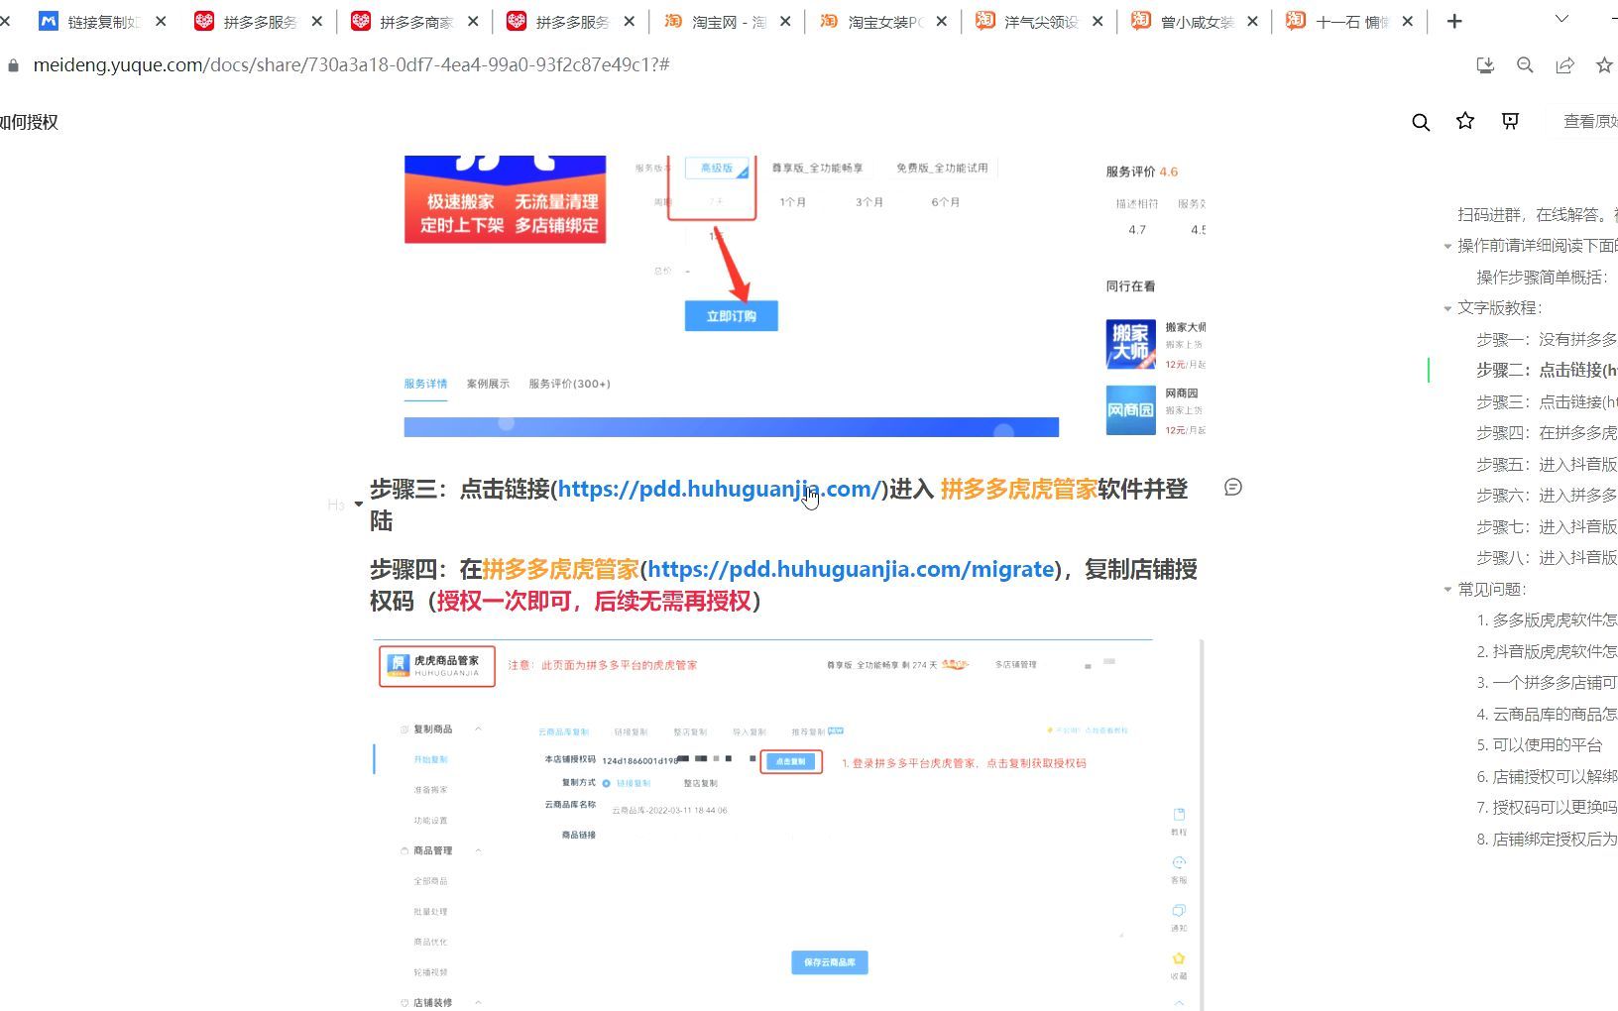The width and height of the screenshot is (1618, 1011).
Task: Click the browser bookmark star icon
Action: [1604, 65]
